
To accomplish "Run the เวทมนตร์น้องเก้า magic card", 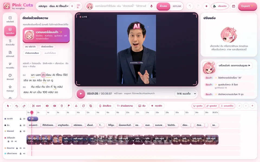I will pos(46,35).
